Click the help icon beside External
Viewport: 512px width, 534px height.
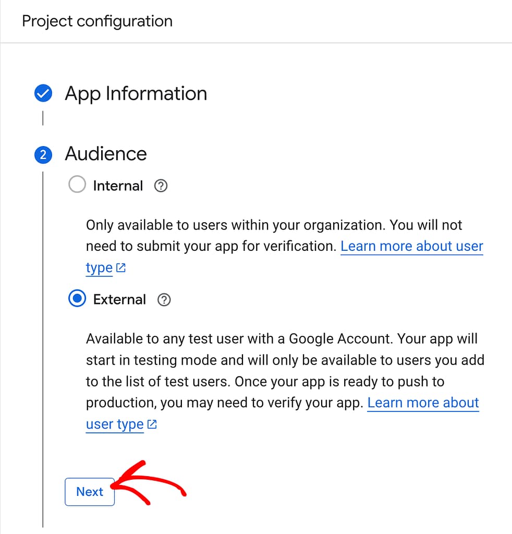[164, 300]
